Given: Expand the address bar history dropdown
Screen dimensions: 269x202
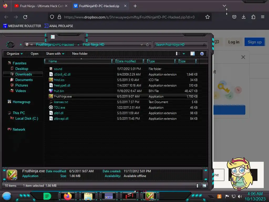Looking at the screenshot, I should (x=142, y=45).
